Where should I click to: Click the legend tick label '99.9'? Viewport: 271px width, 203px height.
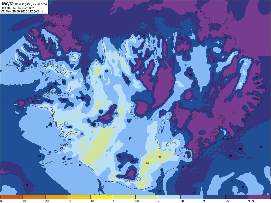click(251, 201)
